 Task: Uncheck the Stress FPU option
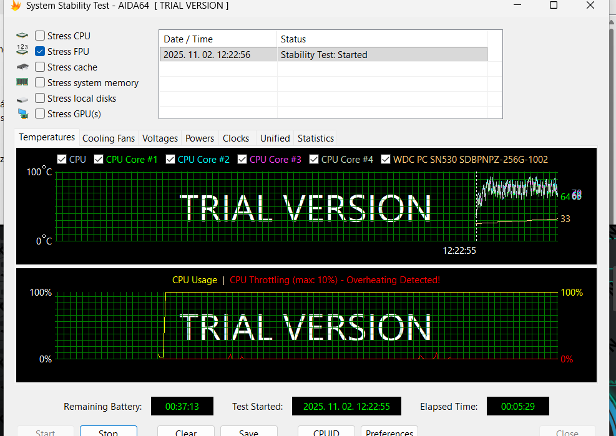coord(40,52)
